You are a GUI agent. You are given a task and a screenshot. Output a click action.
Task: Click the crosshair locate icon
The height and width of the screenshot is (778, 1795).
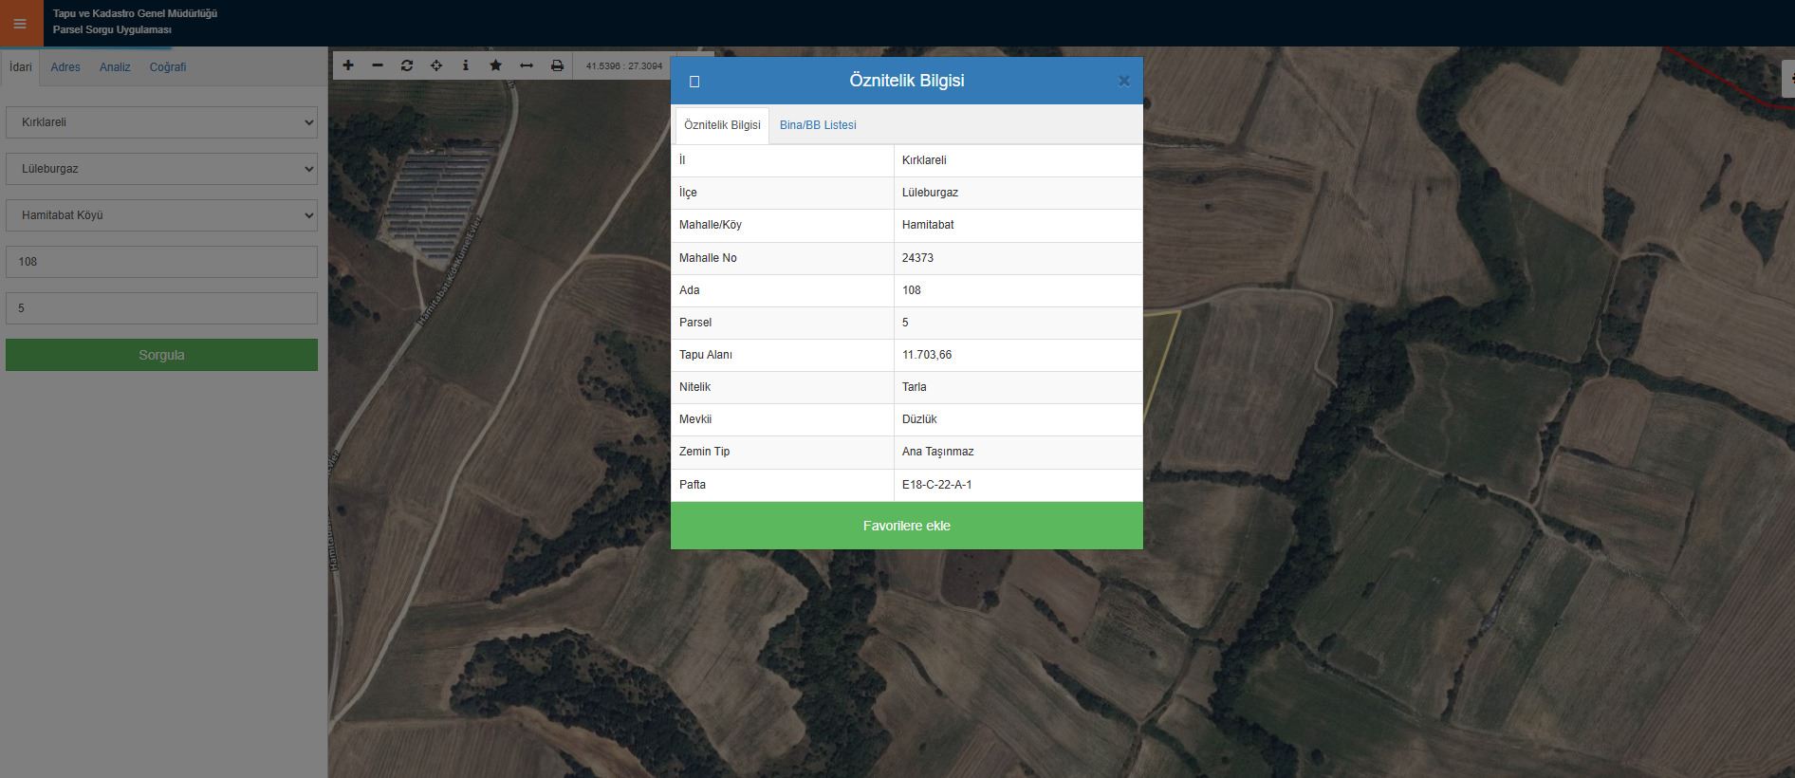coord(436,65)
